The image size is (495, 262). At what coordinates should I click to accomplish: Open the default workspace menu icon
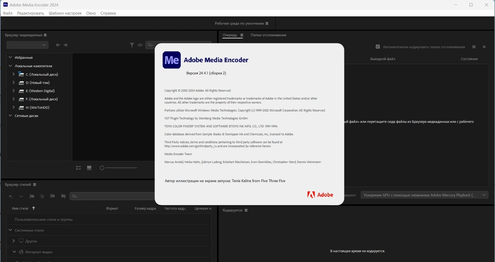click(267, 24)
